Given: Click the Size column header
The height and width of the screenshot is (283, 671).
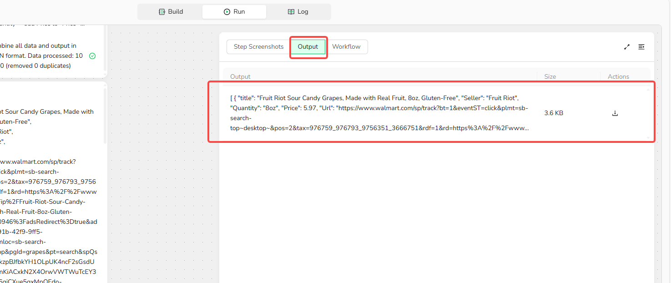Looking at the screenshot, I should [x=550, y=76].
